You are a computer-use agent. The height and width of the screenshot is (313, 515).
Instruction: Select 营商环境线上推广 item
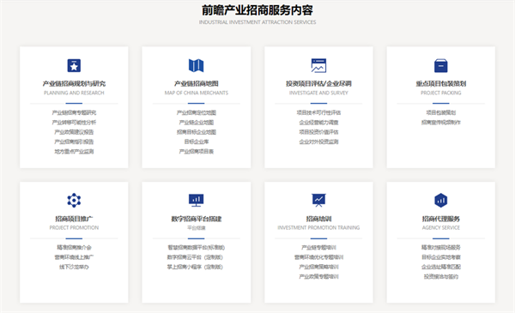click(74, 257)
